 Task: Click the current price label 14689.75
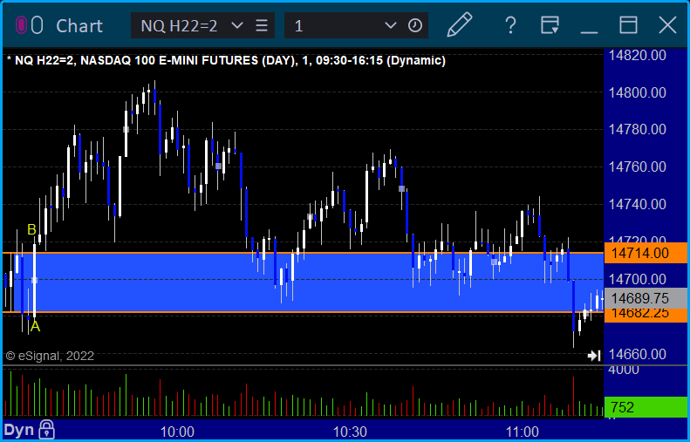(x=646, y=298)
